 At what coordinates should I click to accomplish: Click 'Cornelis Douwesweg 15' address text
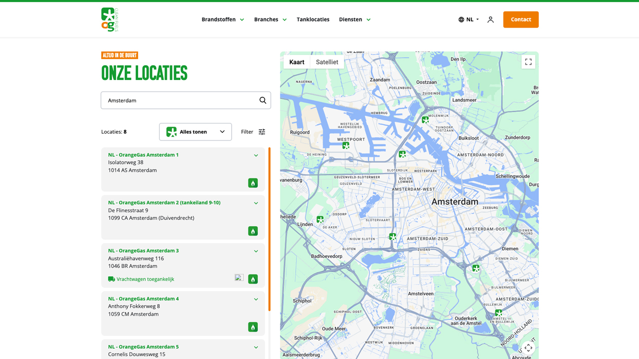click(137, 354)
